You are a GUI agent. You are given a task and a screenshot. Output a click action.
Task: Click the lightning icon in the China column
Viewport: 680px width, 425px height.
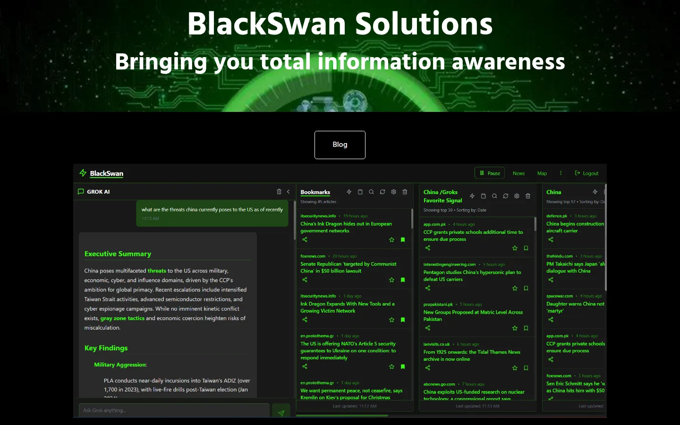point(595,192)
